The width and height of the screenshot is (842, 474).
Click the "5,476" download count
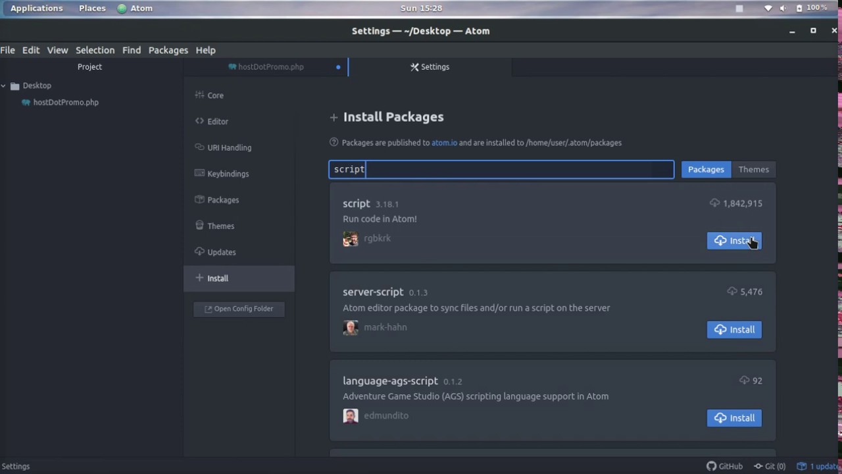751,292
